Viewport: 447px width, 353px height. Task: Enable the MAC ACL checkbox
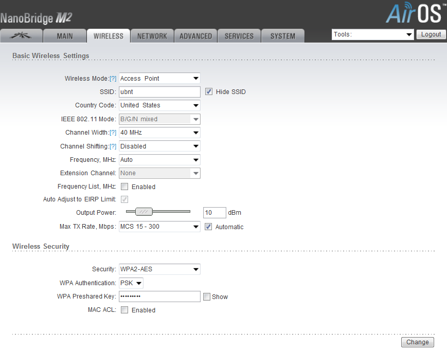point(124,310)
